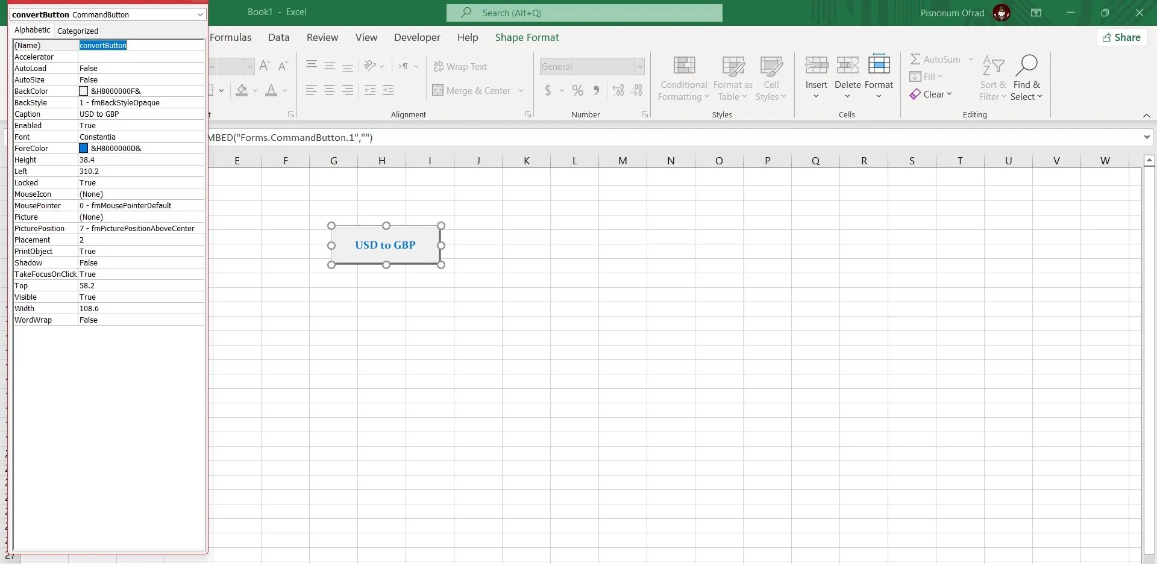Open the Cell Styles gallery
This screenshot has width=1157, height=564.
coord(771,78)
